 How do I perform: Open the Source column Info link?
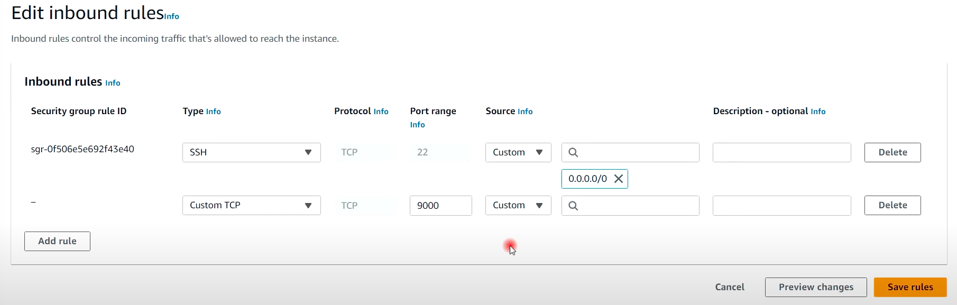coord(525,112)
